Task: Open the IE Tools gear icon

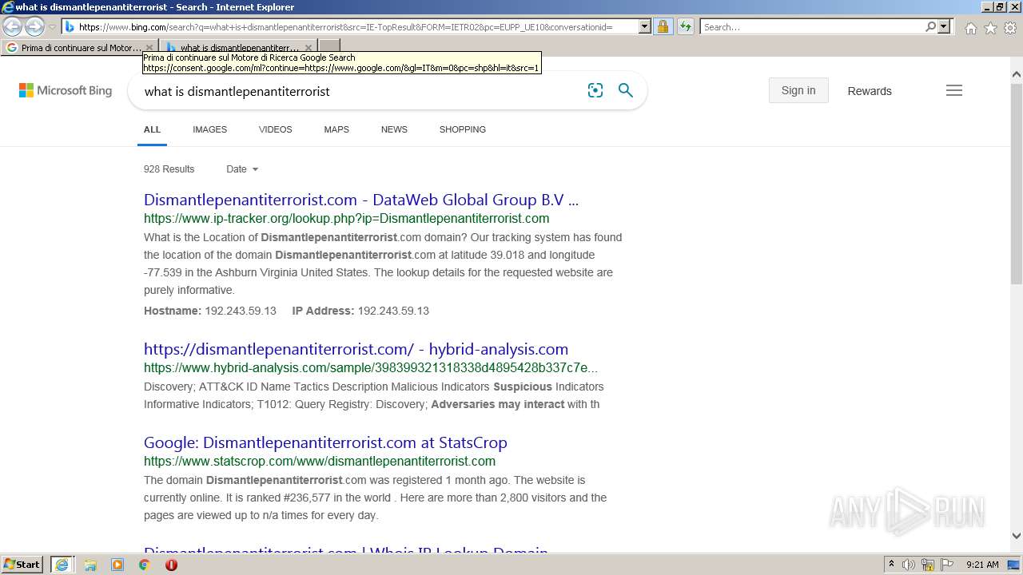Action: coord(1010,28)
